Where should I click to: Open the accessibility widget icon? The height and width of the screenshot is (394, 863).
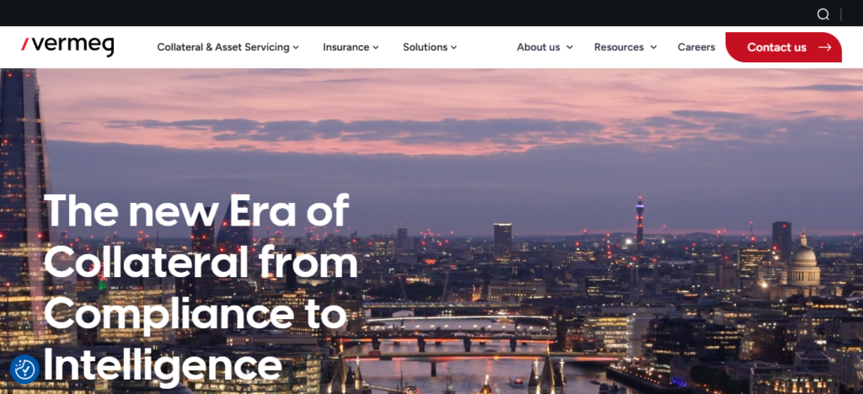(24, 369)
